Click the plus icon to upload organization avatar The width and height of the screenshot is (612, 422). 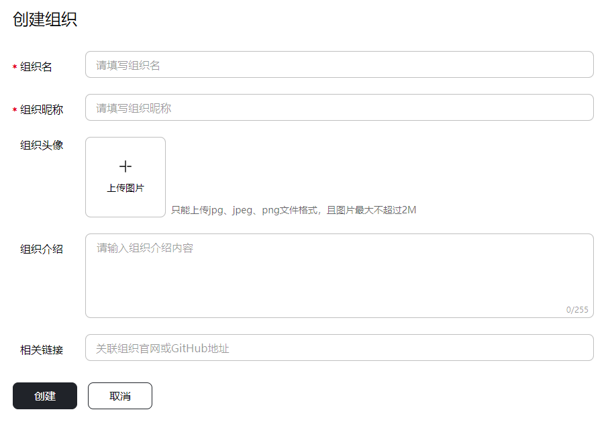click(125, 166)
